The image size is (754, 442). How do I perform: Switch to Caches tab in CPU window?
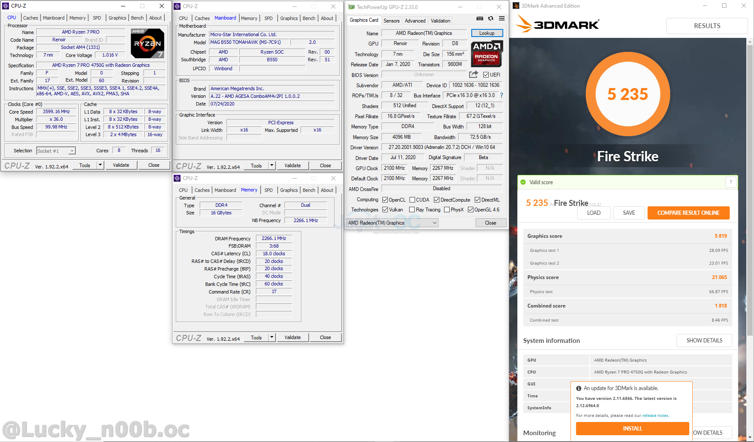tap(31, 18)
